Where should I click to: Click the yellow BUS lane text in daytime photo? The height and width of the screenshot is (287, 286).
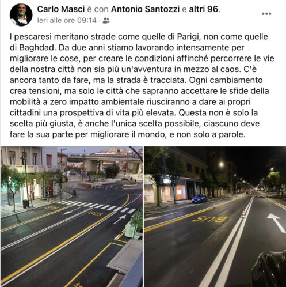click(96, 214)
